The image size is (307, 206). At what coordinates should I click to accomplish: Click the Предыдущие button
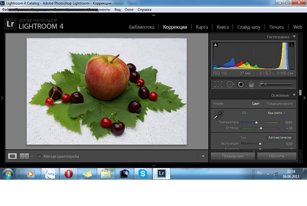point(233,156)
